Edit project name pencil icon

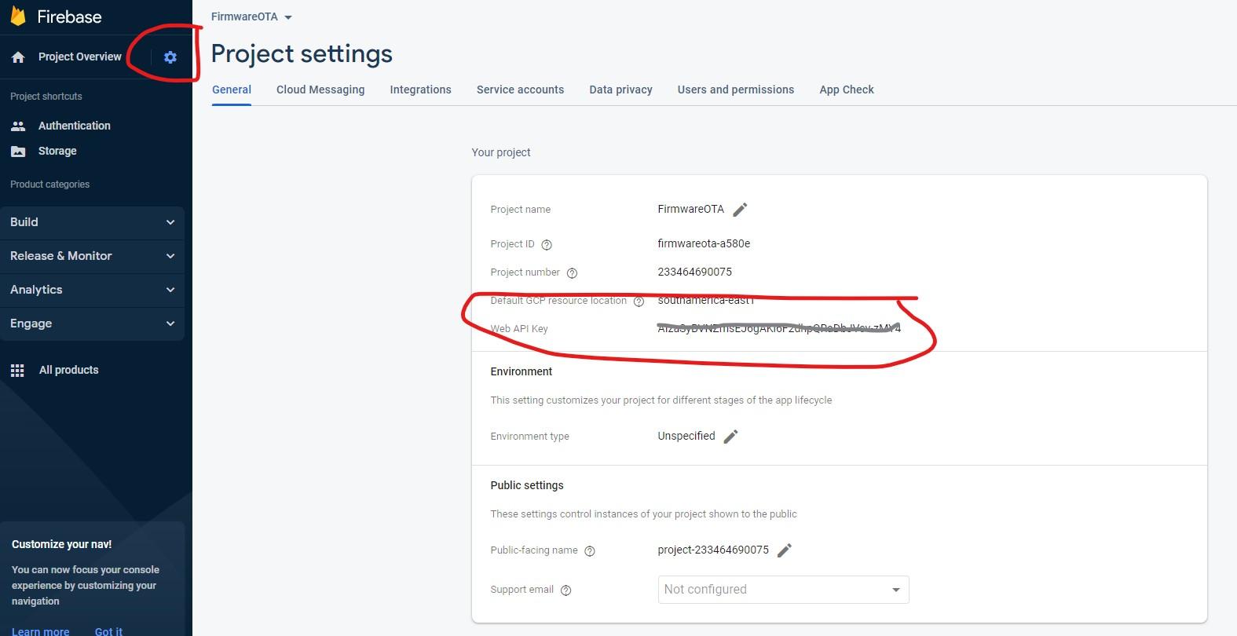[740, 210]
